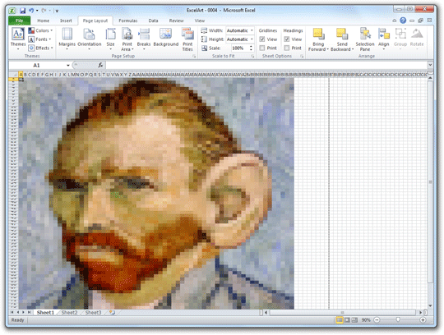This screenshot has width=444, height=335.
Task: Open the File tab
Action: (19, 21)
